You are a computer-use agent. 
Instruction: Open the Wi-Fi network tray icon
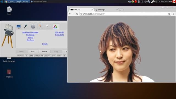(145, 2)
